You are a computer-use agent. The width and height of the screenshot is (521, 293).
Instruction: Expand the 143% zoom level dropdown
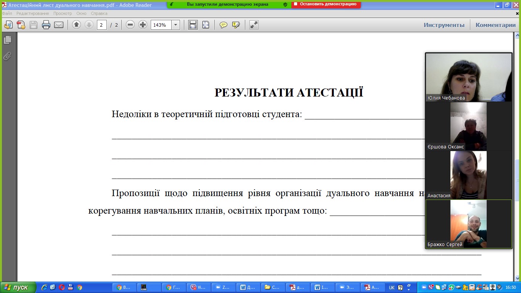coord(176,25)
